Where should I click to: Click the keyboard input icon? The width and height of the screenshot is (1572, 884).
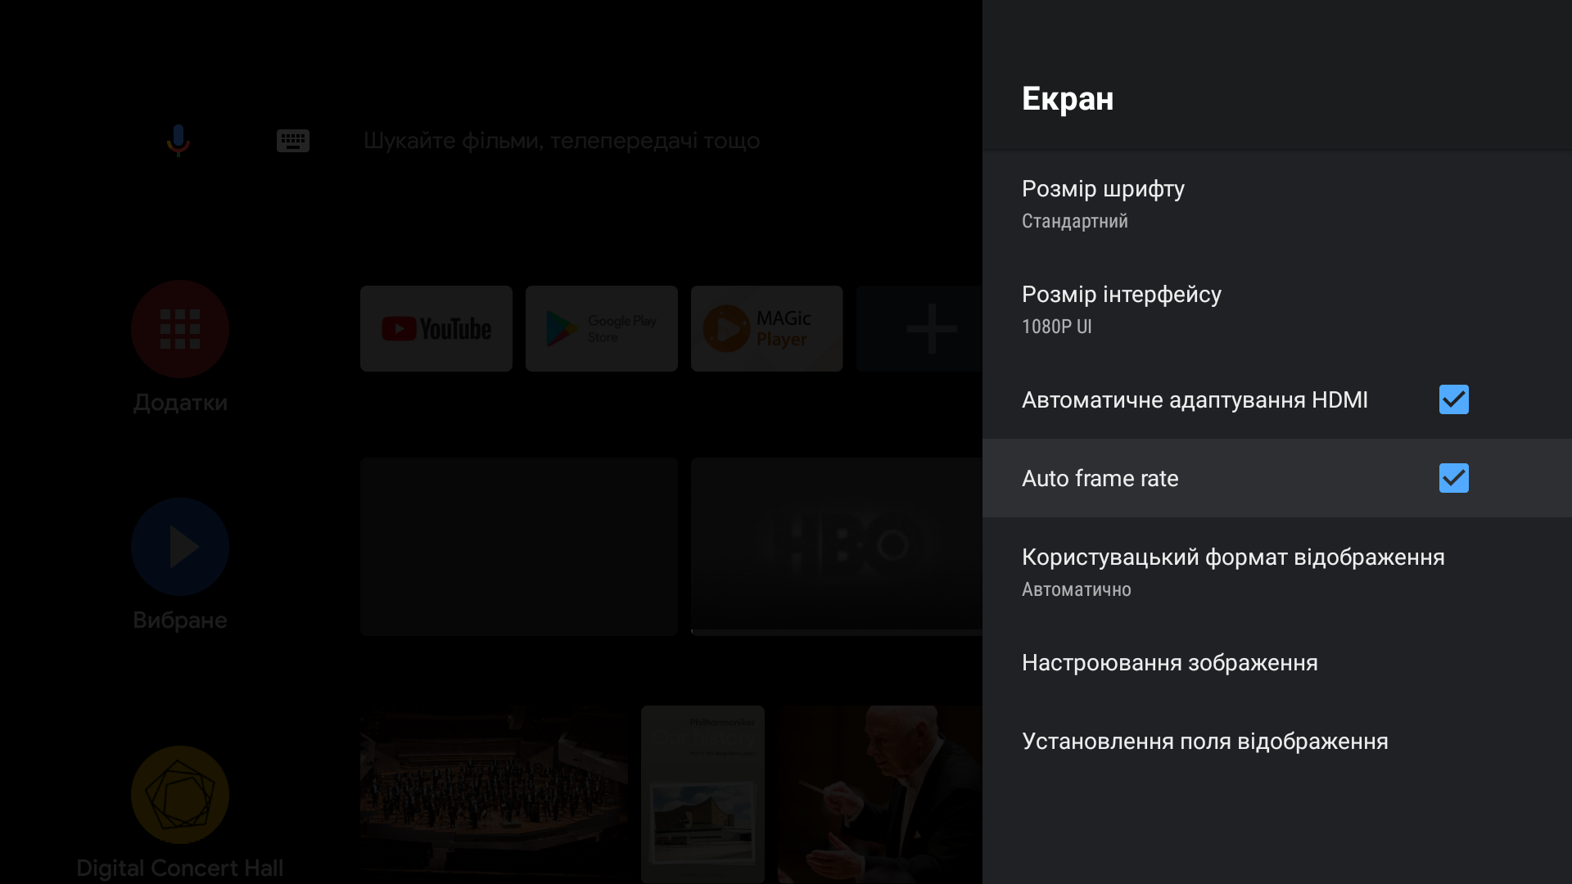(x=292, y=142)
